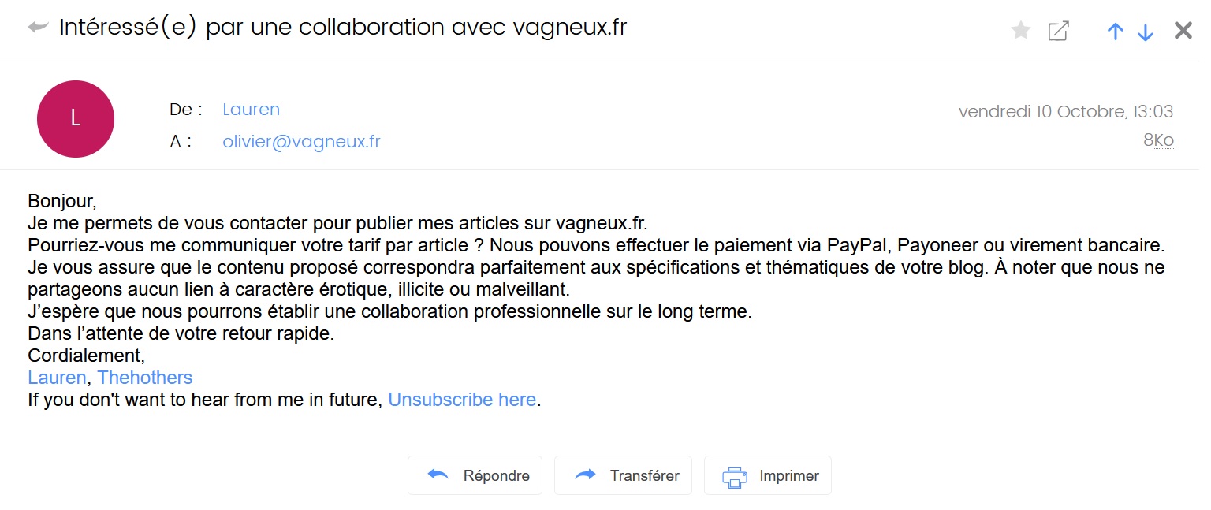The image size is (1211, 510).
Task: Open the Thehothers link
Action: point(145,378)
